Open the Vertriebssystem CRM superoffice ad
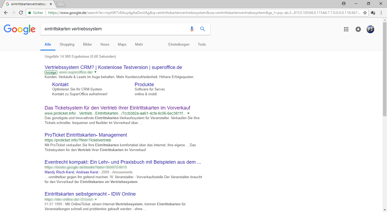 coord(113,67)
